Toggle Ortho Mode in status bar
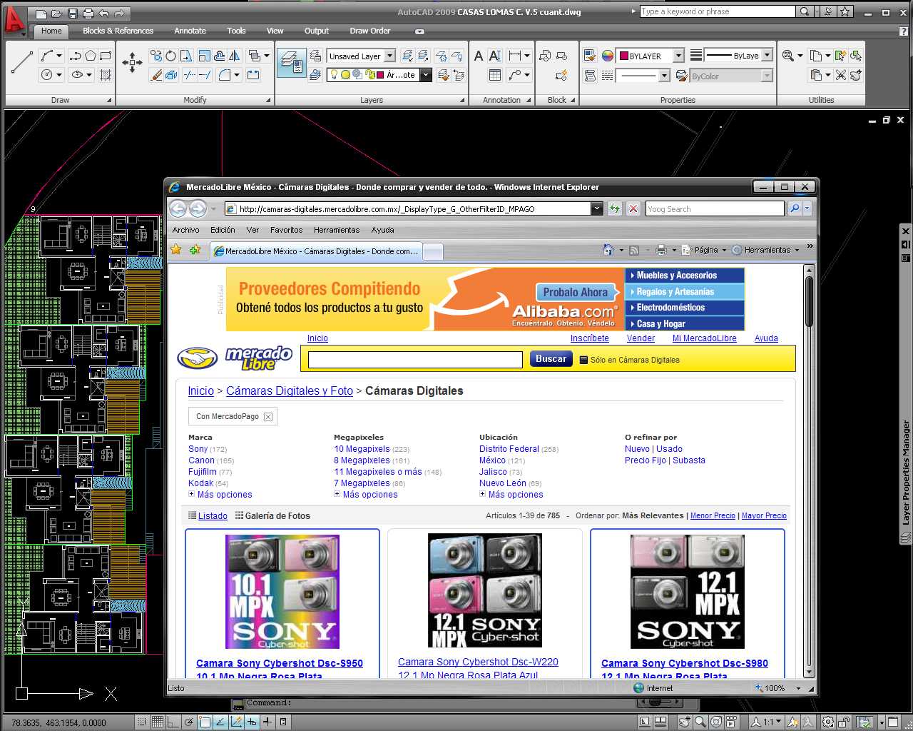 pyautogui.click(x=173, y=722)
